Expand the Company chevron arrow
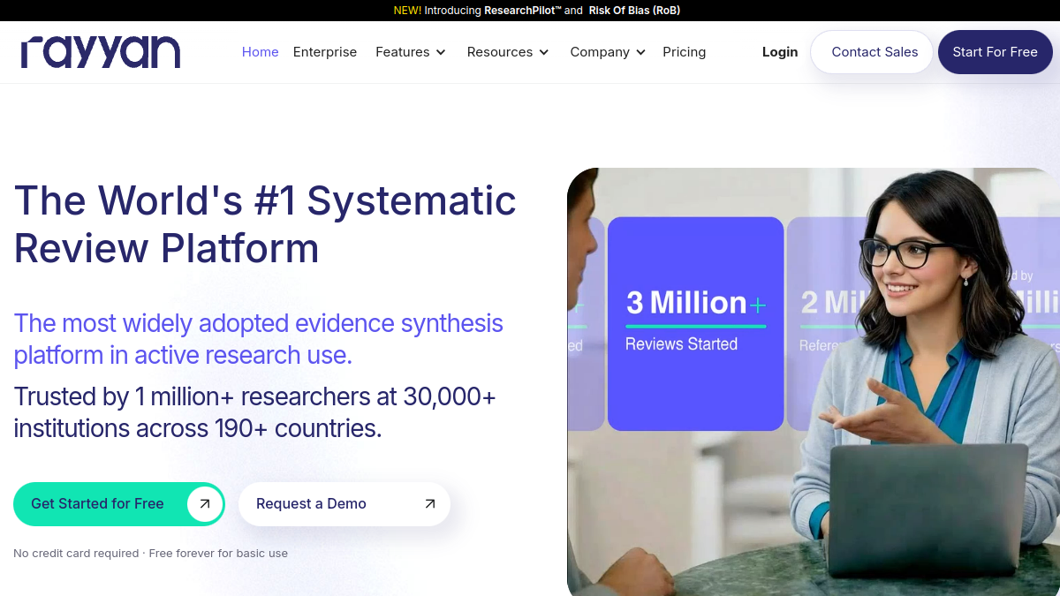This screenshot has width=1060, height=596. 640,53
